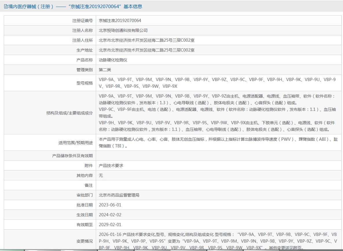Click the approval date 2023-06-01
The height and width of the screenshot is (251, 343).
click(110, 205)
